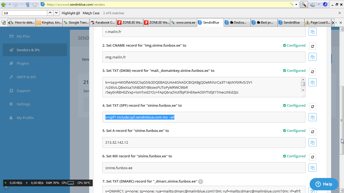
Task: Open SMTP & API in the sidebar
Action: tap(35, 77)
